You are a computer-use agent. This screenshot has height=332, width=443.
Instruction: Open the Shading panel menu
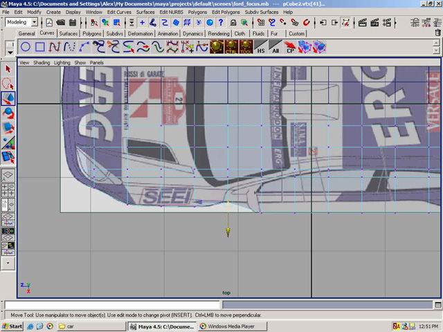click(x=42, y=62)
